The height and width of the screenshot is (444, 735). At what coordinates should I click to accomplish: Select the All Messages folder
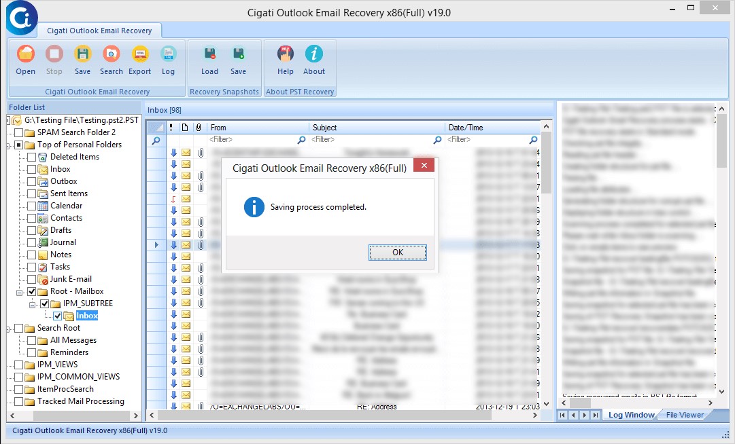[x=73, y=340]
